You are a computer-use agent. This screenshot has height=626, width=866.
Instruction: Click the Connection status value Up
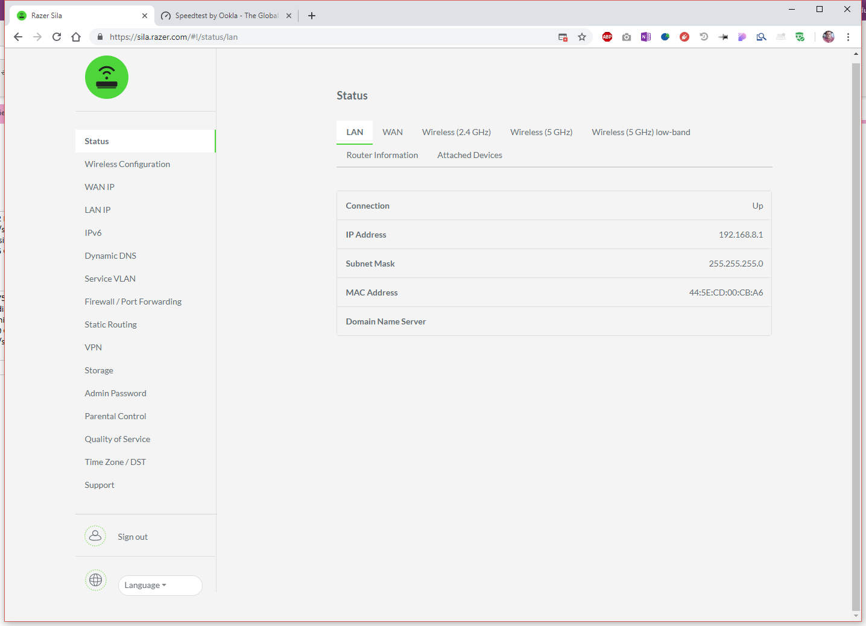[757, 206]
